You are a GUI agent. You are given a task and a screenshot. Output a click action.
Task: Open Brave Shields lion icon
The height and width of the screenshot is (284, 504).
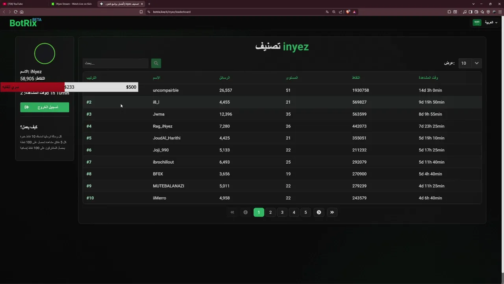click(x=348, y=12)
